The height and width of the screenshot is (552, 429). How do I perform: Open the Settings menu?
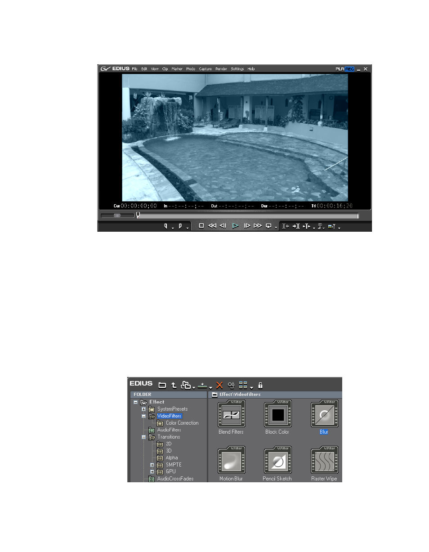point(237,69)
